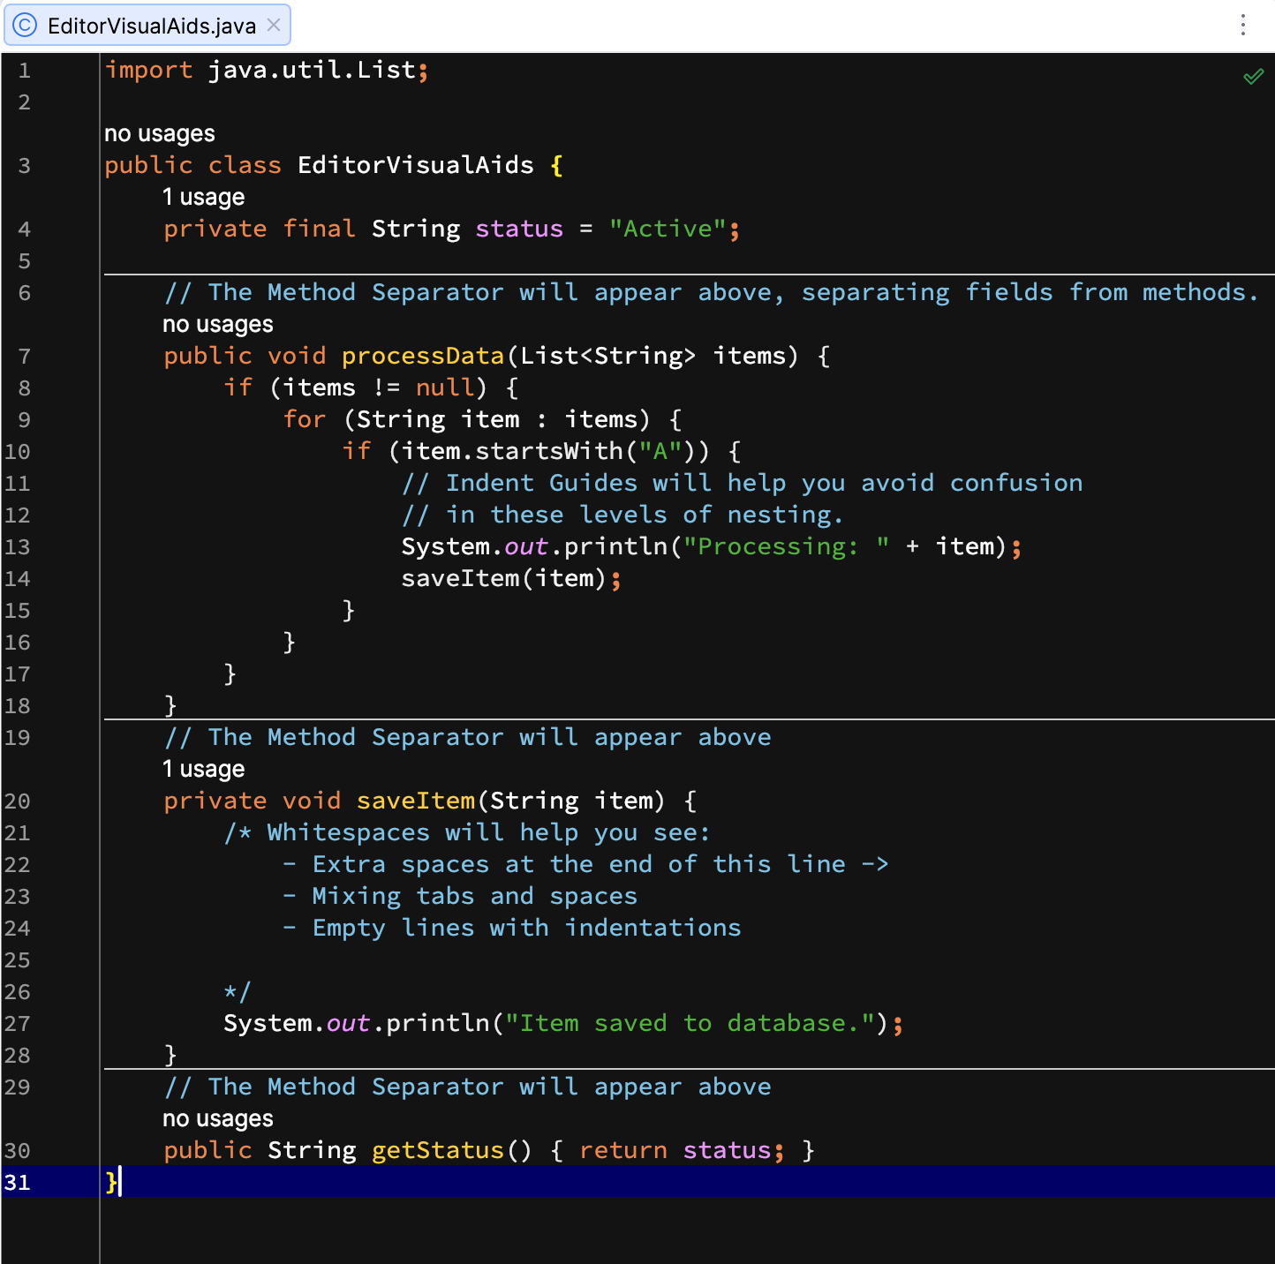Click comment "Whitespaces will help you see:"
This screenshot has height=1264, width=1275.
point(467,832)
